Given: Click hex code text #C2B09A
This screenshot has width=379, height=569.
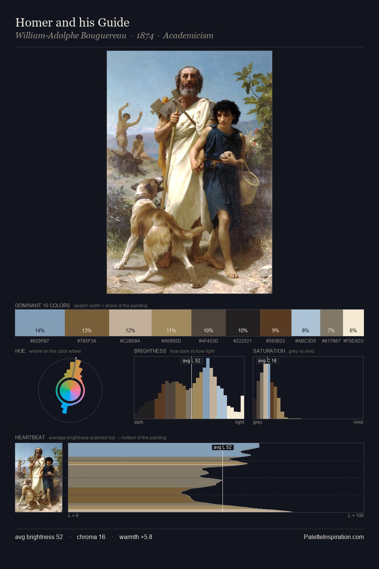Looking at the screenshot, I should tap(130, 341).
